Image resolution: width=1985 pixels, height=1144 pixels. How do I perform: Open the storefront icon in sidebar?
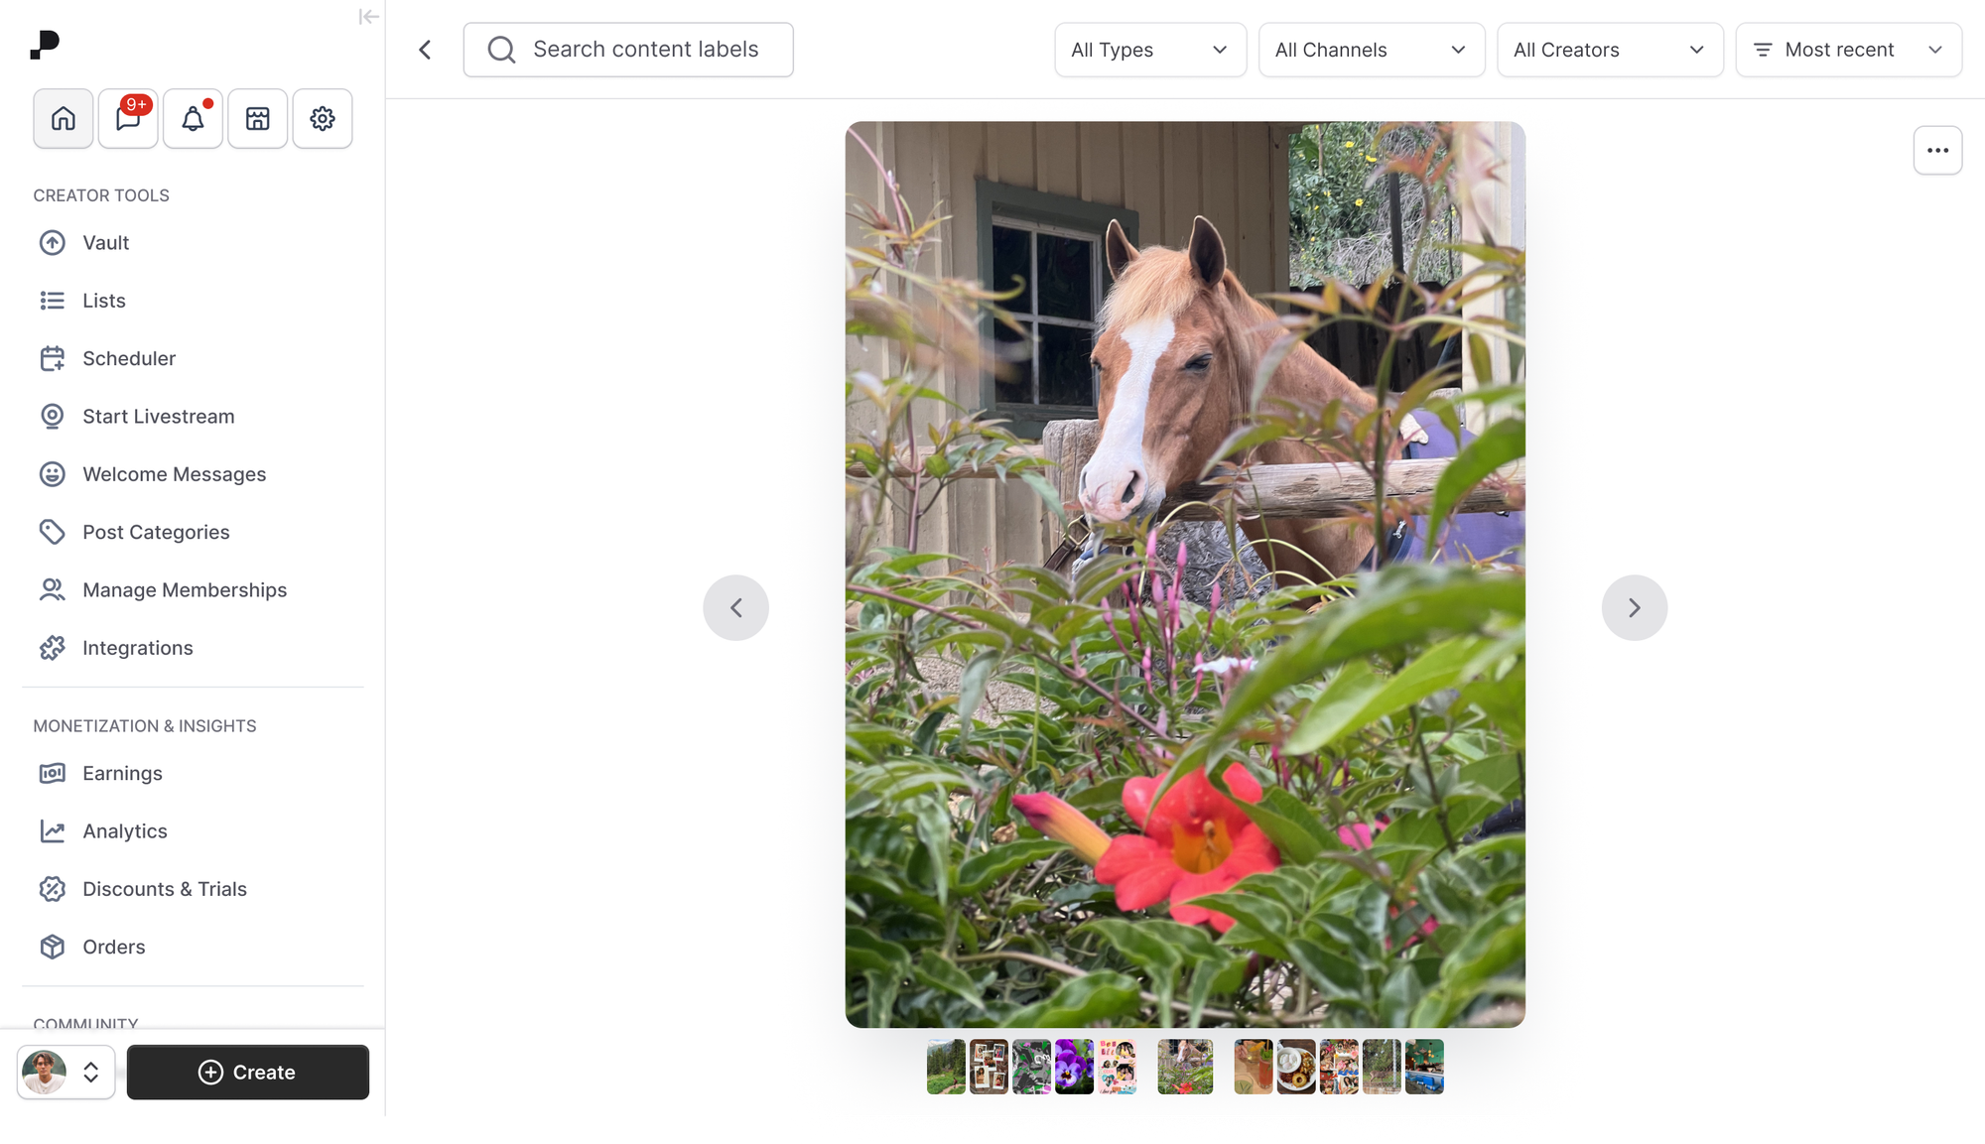point(258,119)
